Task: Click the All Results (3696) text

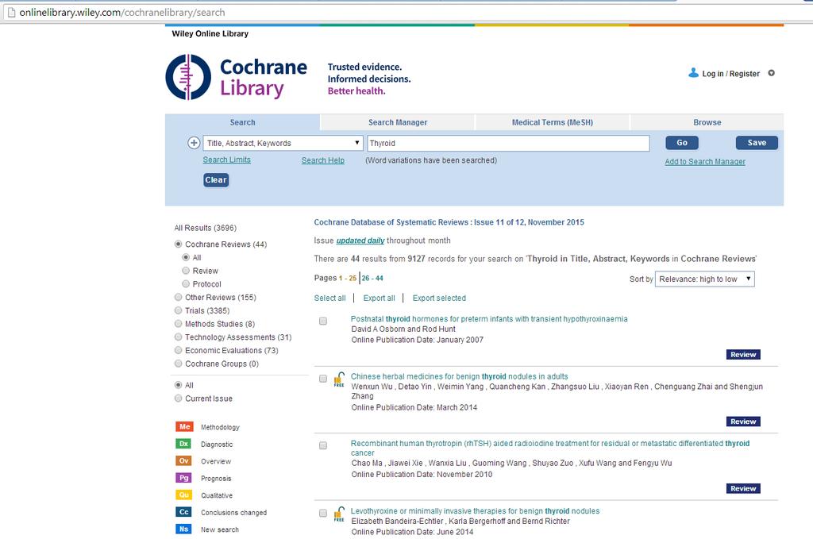Action: point(206,228)
